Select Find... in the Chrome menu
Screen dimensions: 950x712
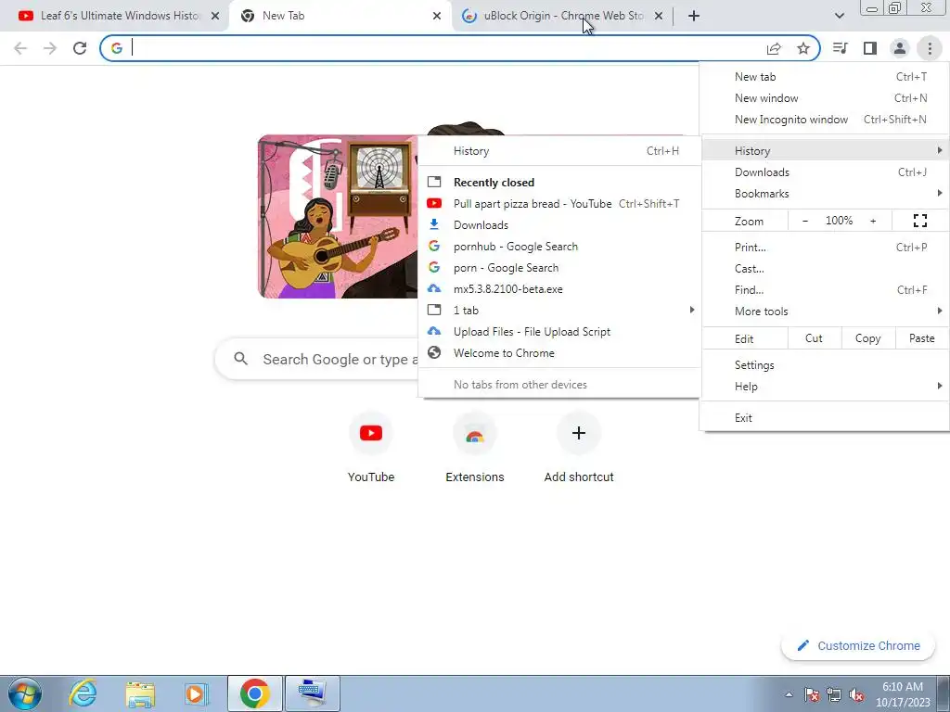825,290
